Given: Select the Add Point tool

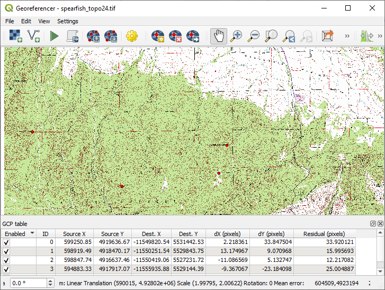Looking at the screenshot, I should click(x=158, y=36).
